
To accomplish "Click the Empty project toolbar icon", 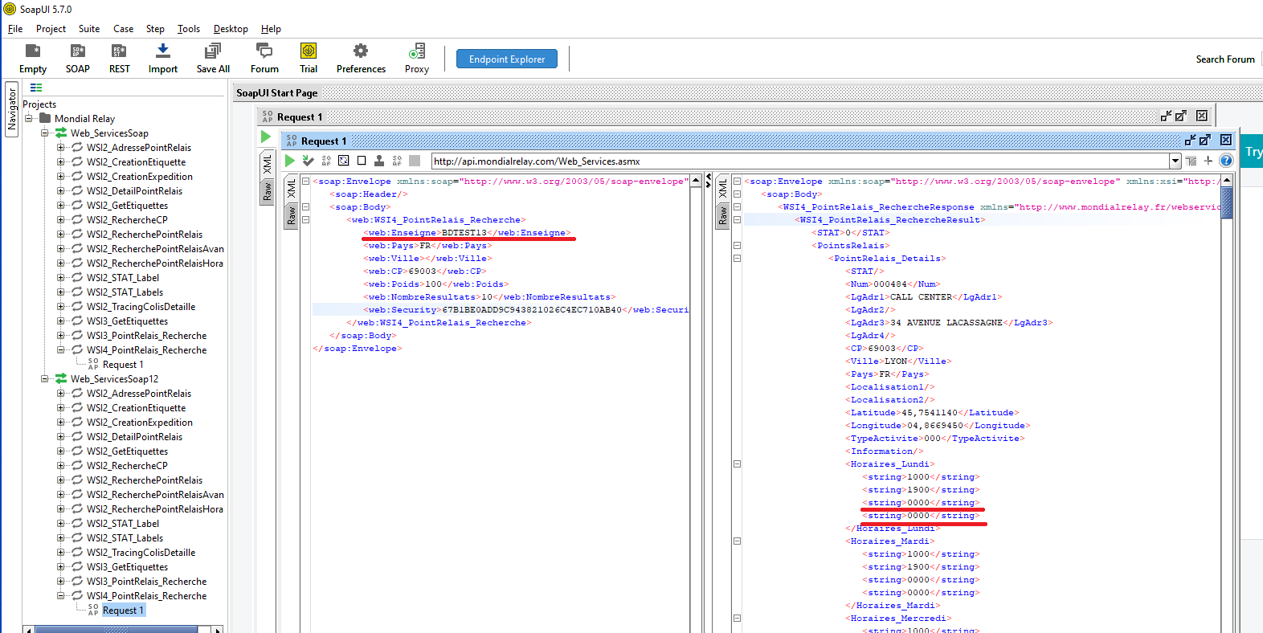I will click(x=33, y=59).
